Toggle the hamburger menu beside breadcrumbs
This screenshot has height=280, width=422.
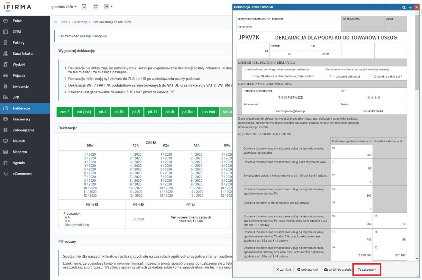pyautogui.click(x=55, y=22)
